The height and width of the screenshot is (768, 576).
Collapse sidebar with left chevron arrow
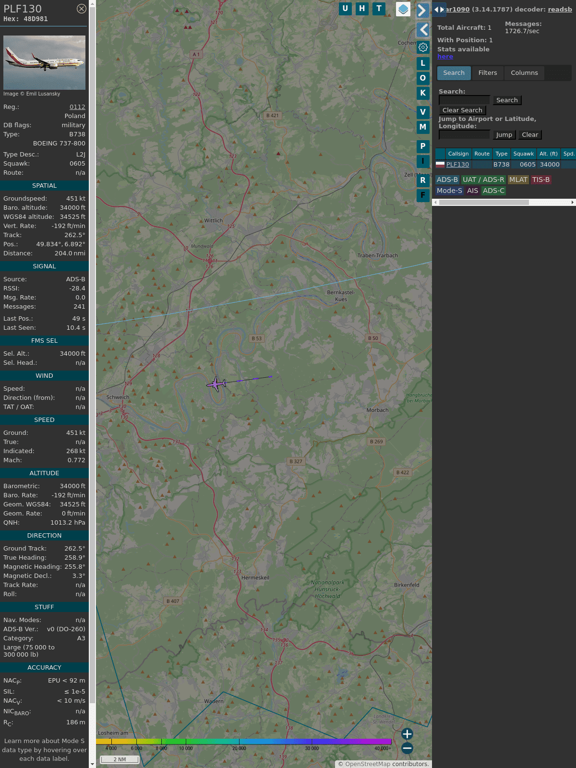[x=423, y=30]
